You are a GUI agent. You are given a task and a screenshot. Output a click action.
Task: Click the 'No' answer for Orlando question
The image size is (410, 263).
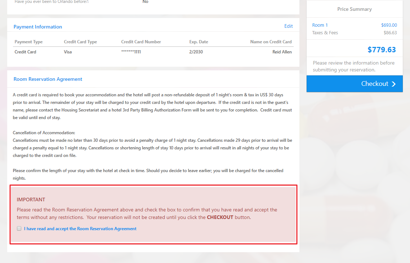146,1
